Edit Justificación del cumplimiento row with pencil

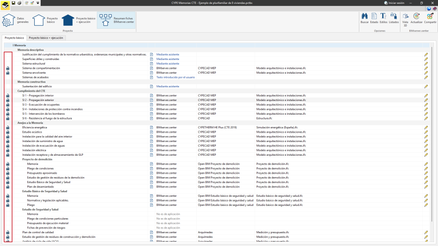[426, 54]
